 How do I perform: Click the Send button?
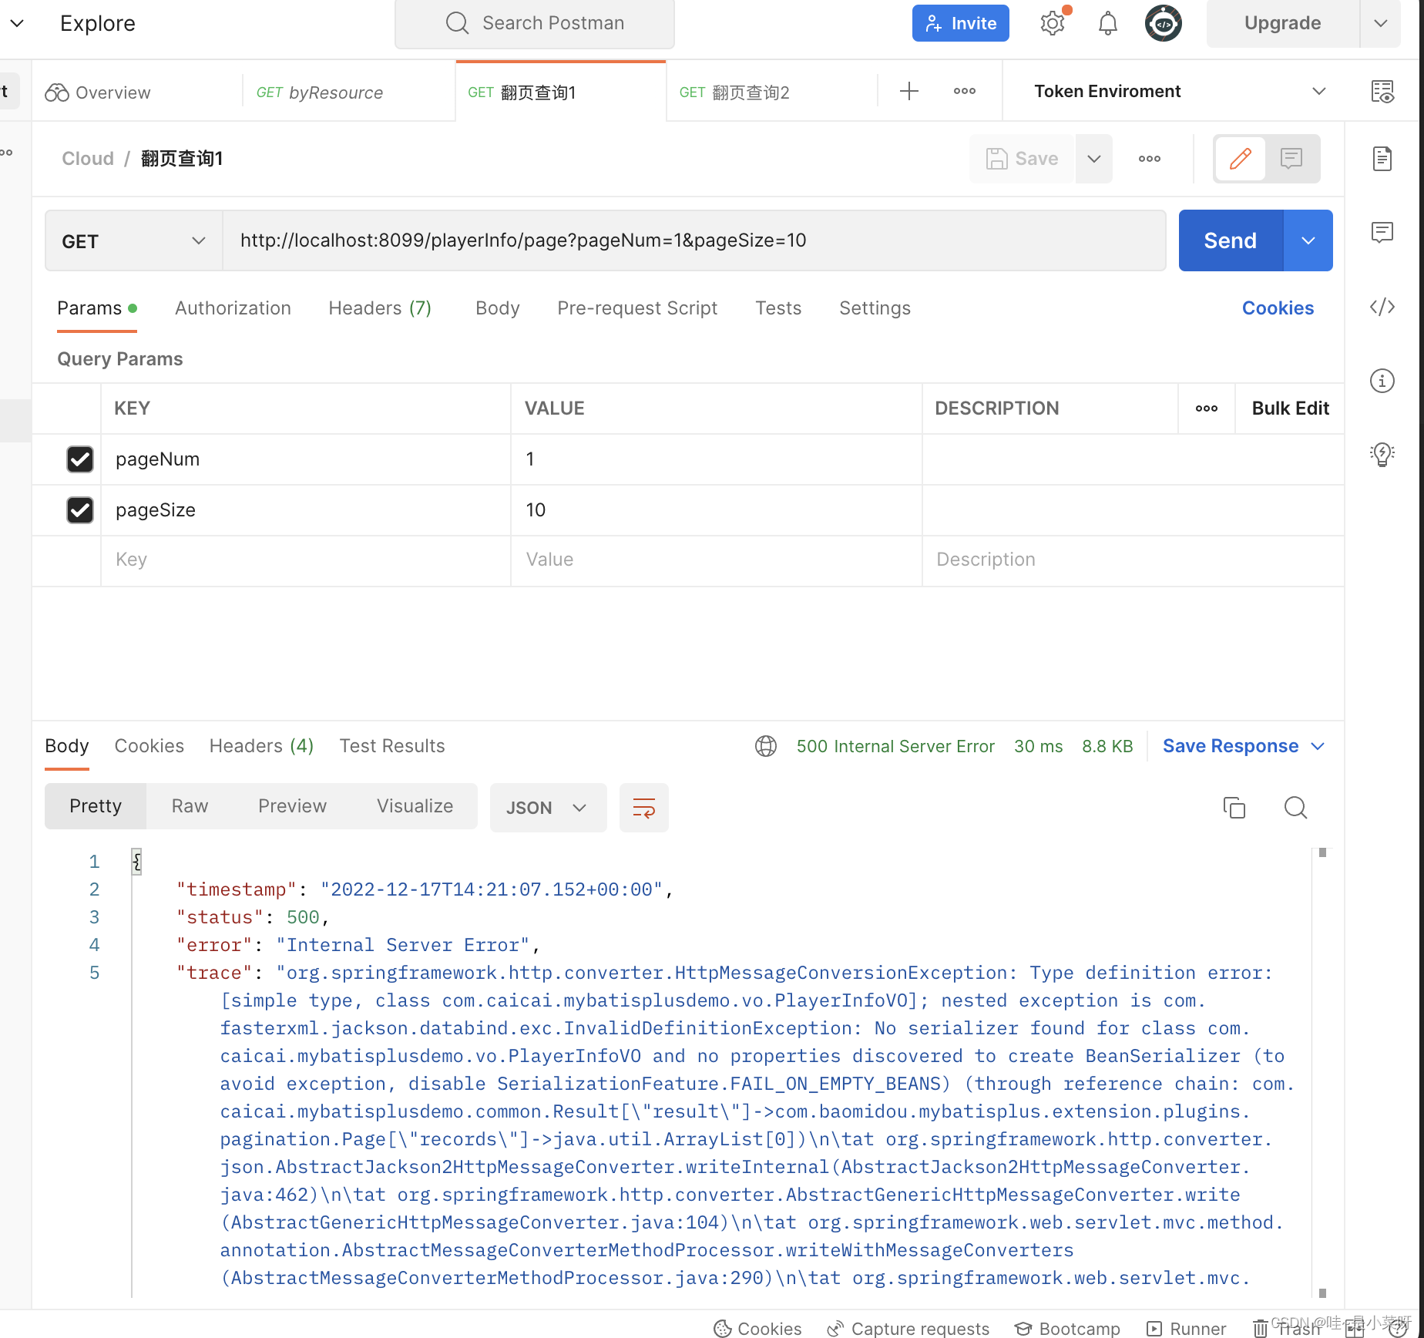coord(1228,240)
